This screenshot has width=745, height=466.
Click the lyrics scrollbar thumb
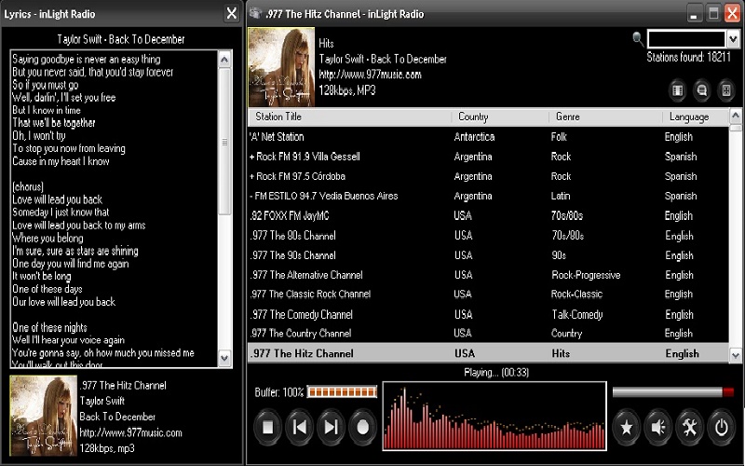coord(224,142)
